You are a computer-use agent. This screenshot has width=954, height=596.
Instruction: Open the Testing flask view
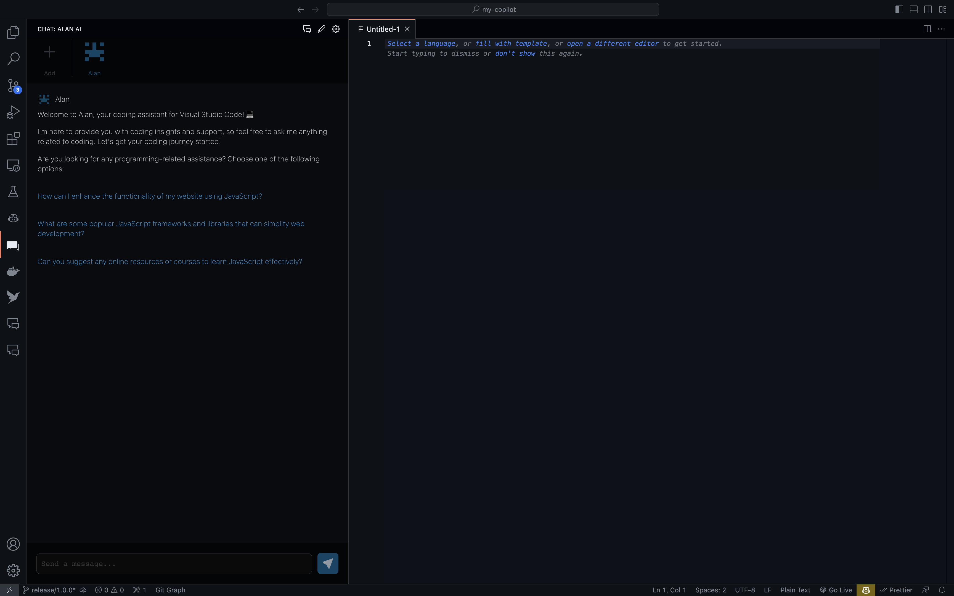(x=13, y=191)
